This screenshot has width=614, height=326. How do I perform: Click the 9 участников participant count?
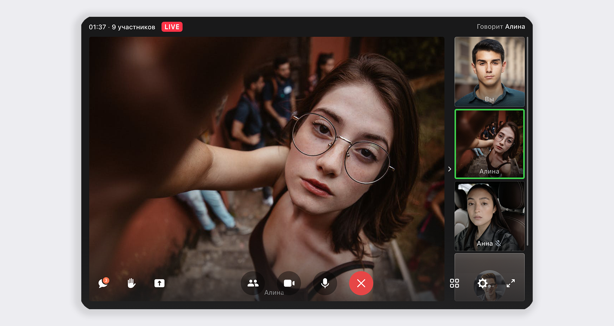134,27
